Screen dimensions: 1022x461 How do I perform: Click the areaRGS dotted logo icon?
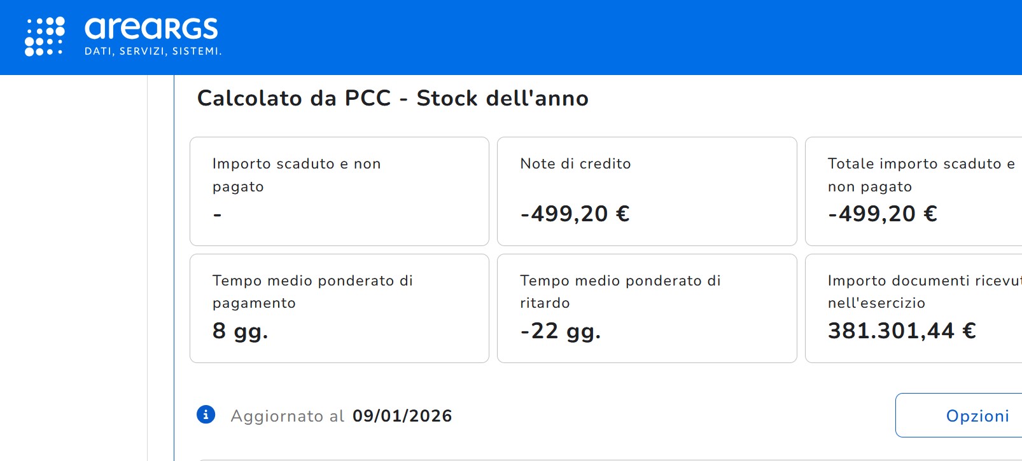(45, 36)
